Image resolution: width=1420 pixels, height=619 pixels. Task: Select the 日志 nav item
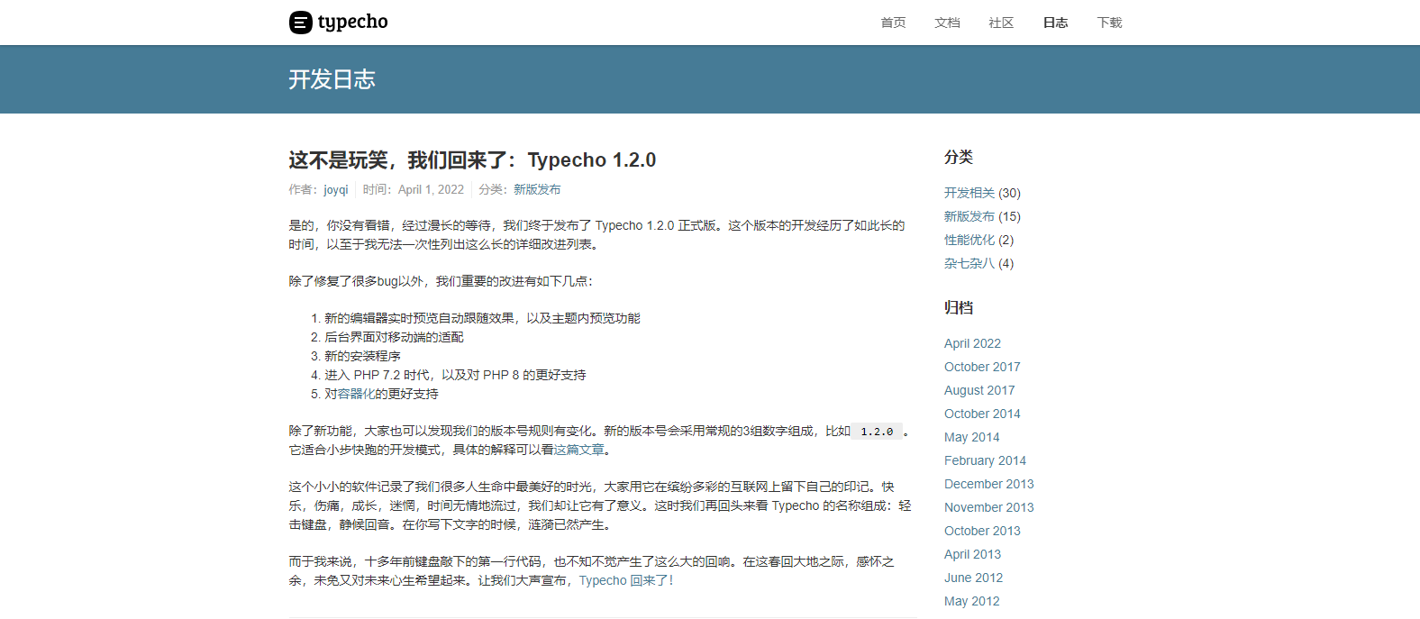(x=1055, y=23)
